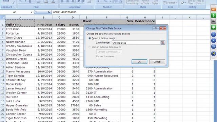Click the bonus value 27050

coord(73,105)
